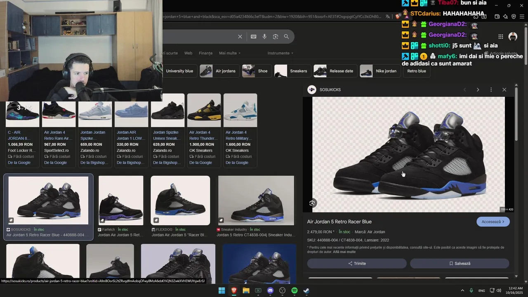The height and width of the screenshot is (297, 528).
Task: Go to previous image in preview panel
Action: tap(465, 90)
